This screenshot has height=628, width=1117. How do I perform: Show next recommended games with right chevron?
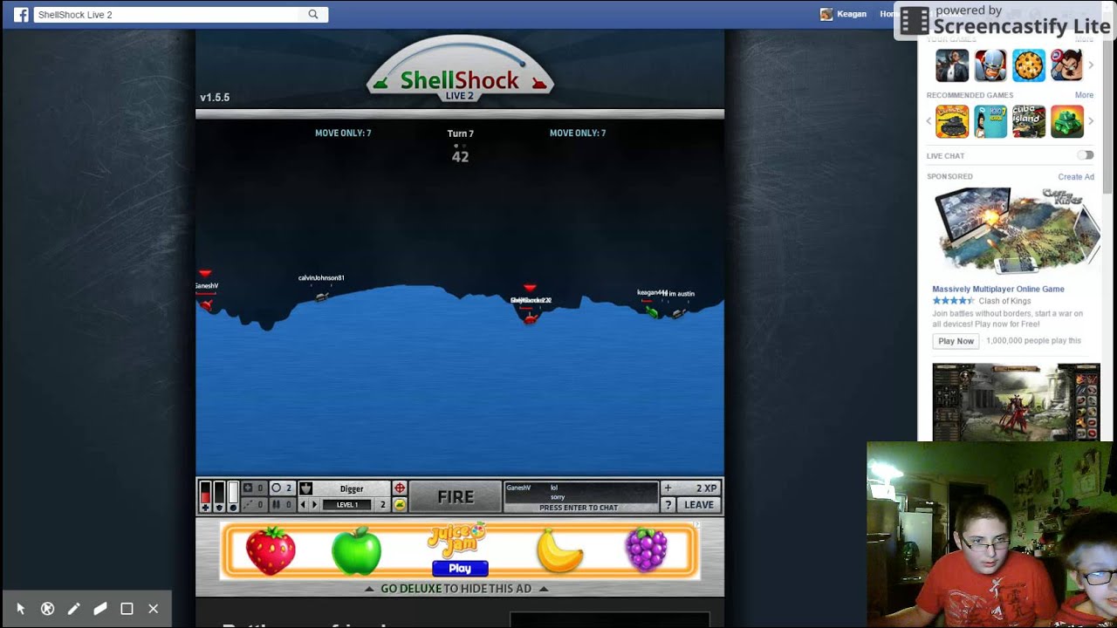[1091, 121]
